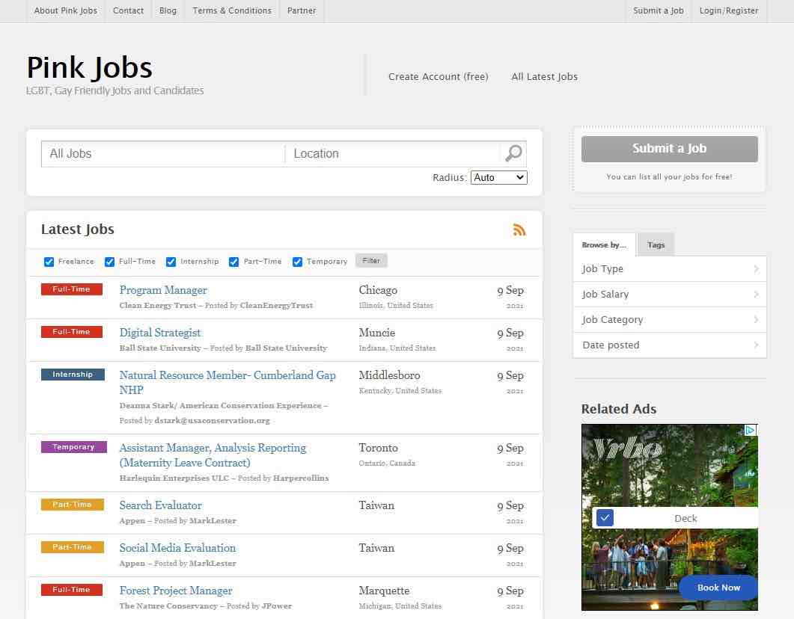Toggle the Part-Time filter checkbox
This screenshot has width=794, height=619.
[234, 262]
